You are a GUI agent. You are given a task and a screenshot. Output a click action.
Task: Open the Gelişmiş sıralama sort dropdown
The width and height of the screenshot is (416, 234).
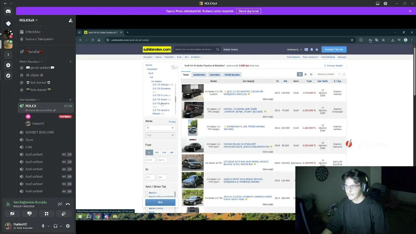(329, 74)
